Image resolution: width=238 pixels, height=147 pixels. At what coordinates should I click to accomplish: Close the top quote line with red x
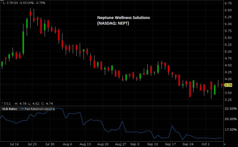(2, 2)
